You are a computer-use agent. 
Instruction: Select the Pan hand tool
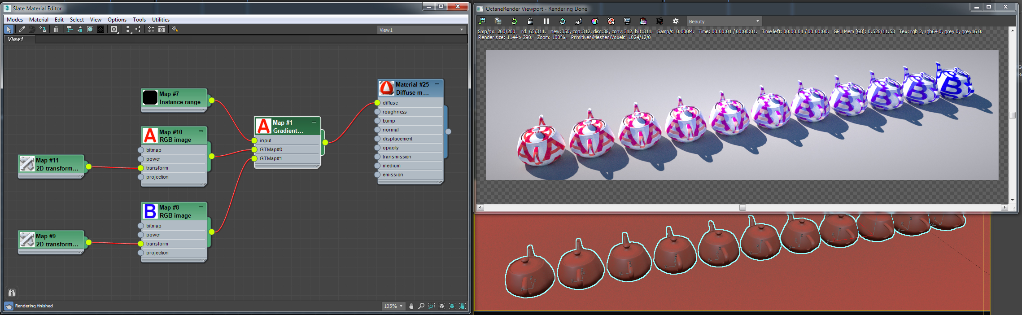411,306
